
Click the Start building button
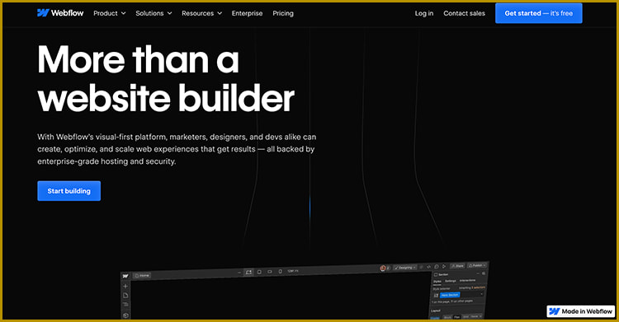coord(69,191)
